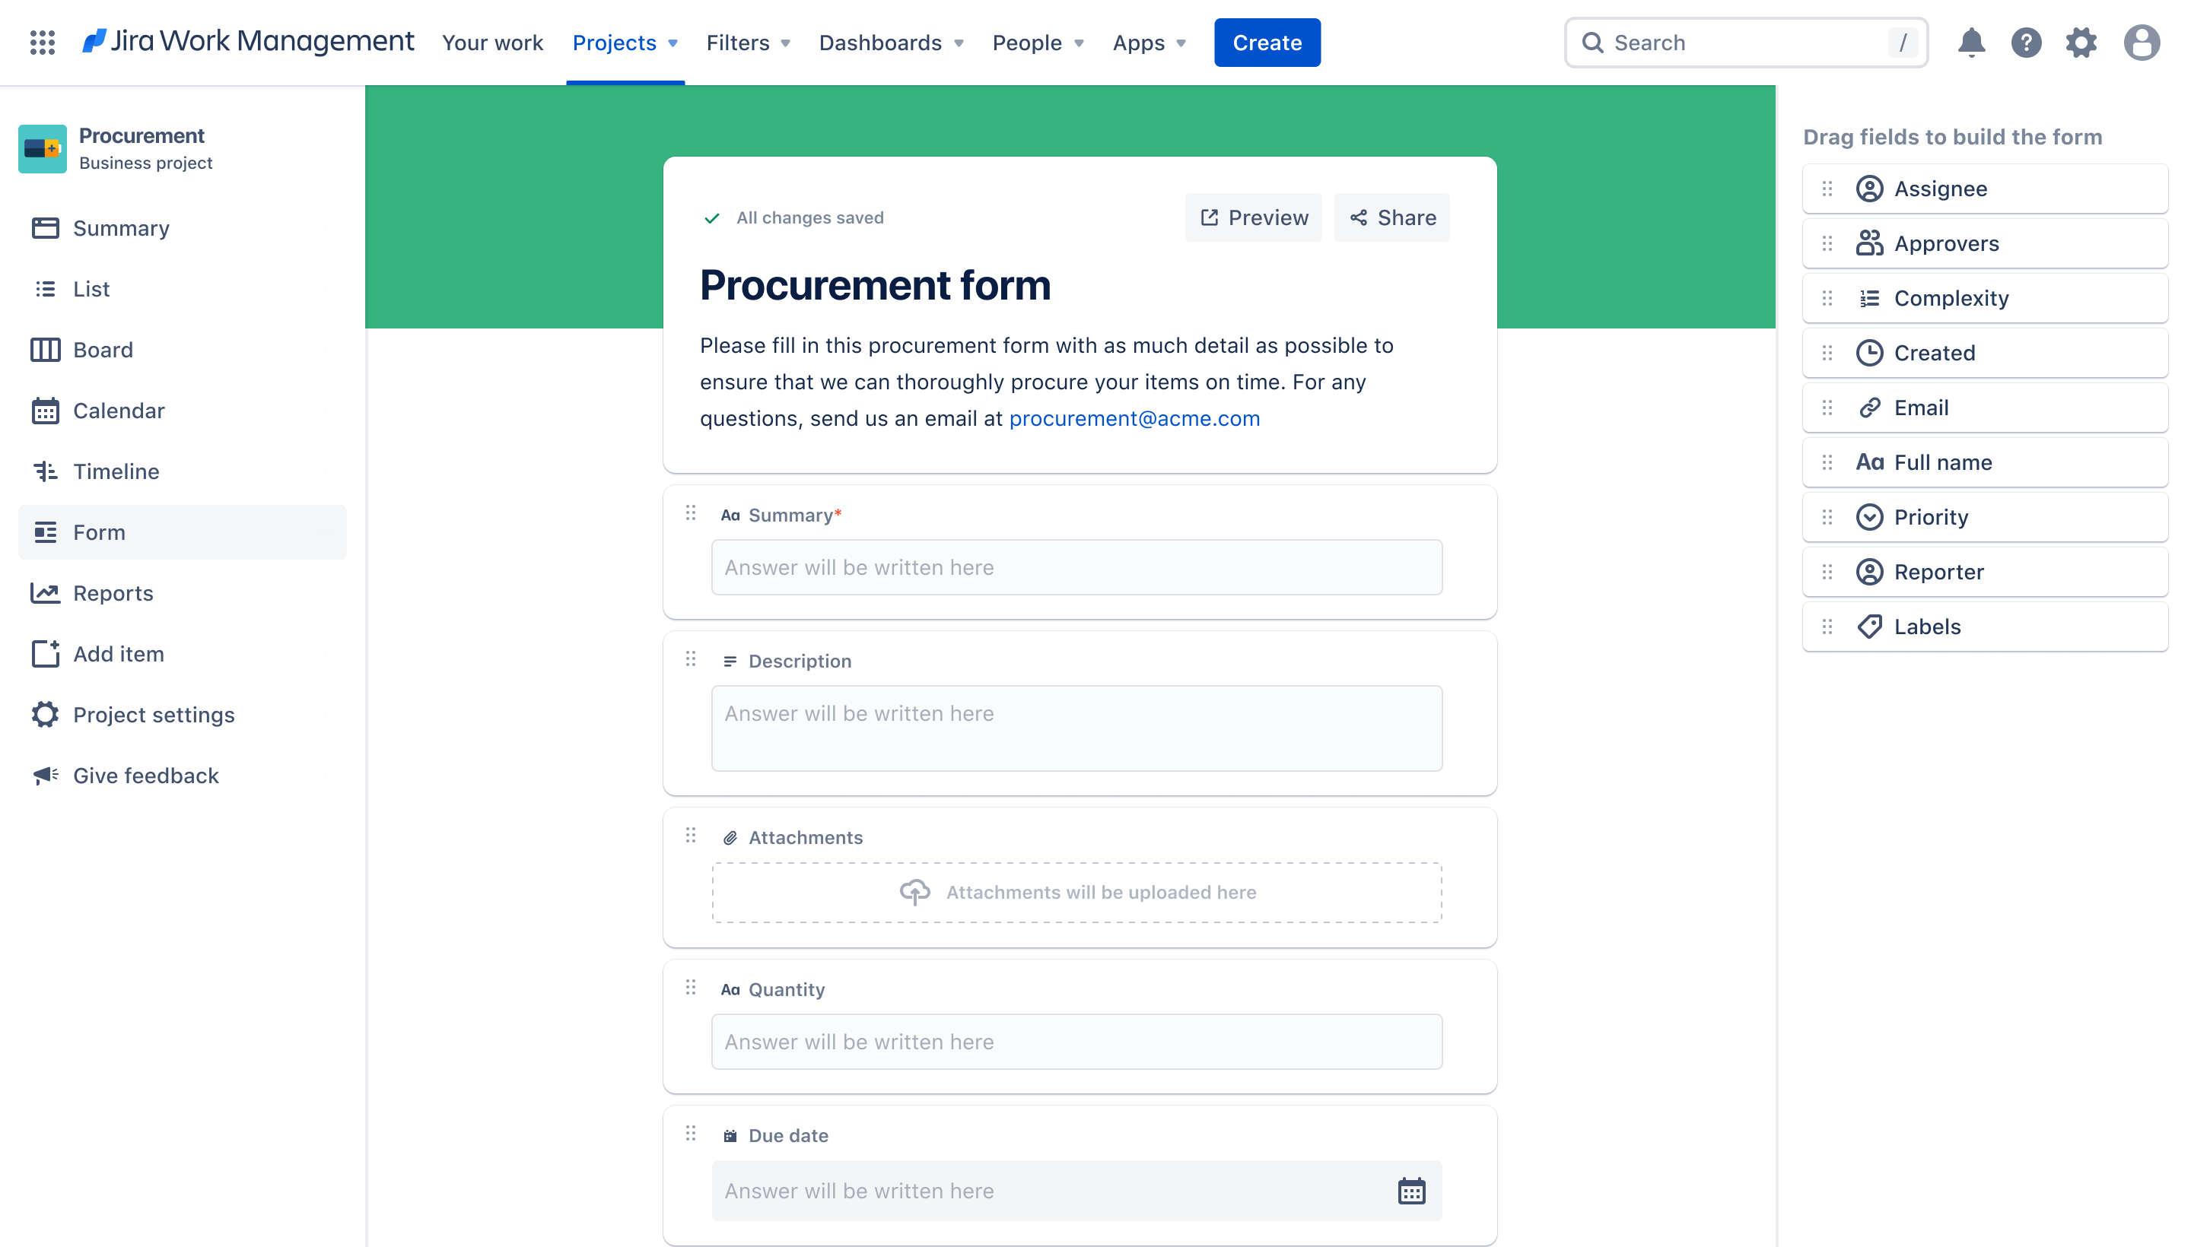Click the Assignee drag handle icon

[x=1827, y=188]
